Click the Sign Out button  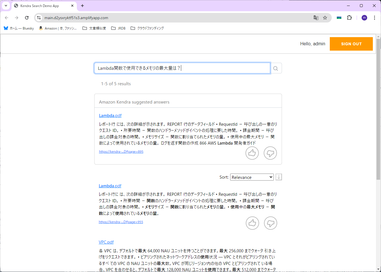351,44
